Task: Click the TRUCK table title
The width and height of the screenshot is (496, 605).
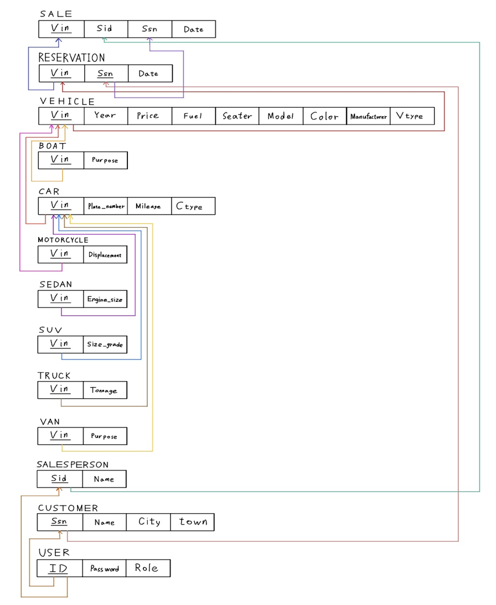Action: tap(54, 375)
